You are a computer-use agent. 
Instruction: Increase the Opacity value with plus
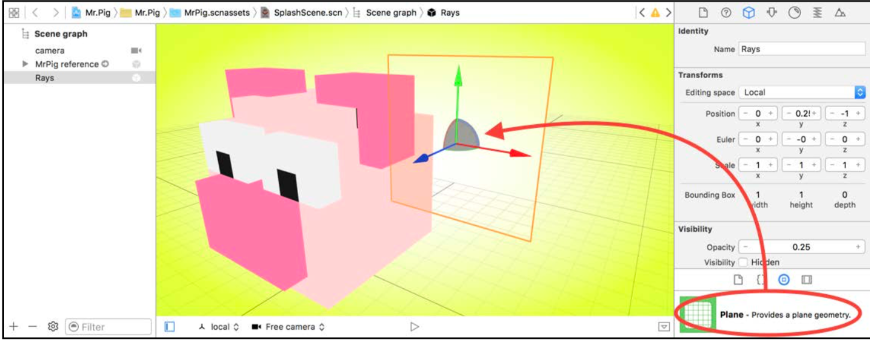point(859,247)
